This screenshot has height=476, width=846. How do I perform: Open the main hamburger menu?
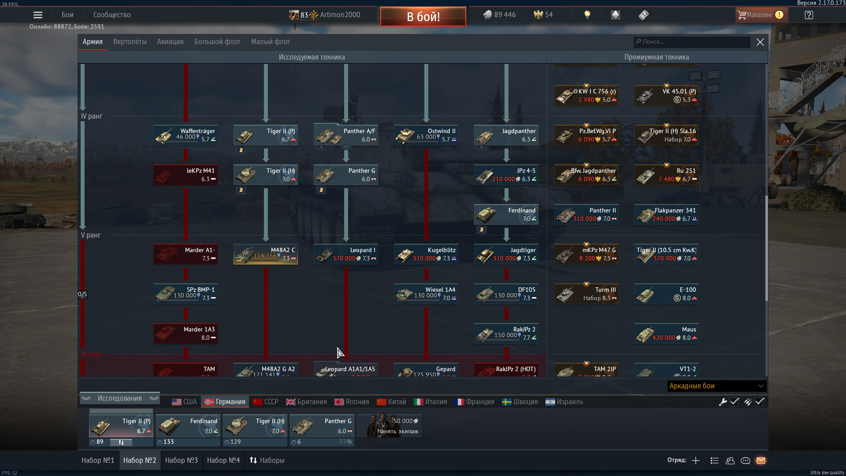(x=38, y=15)
